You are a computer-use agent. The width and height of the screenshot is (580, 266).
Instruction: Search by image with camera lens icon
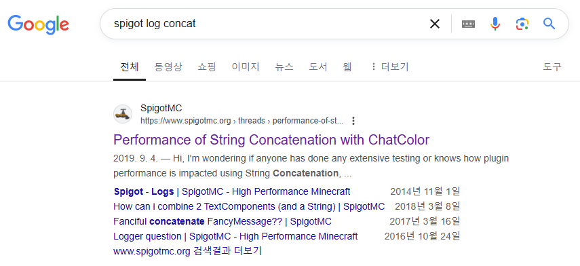[522, 24]
